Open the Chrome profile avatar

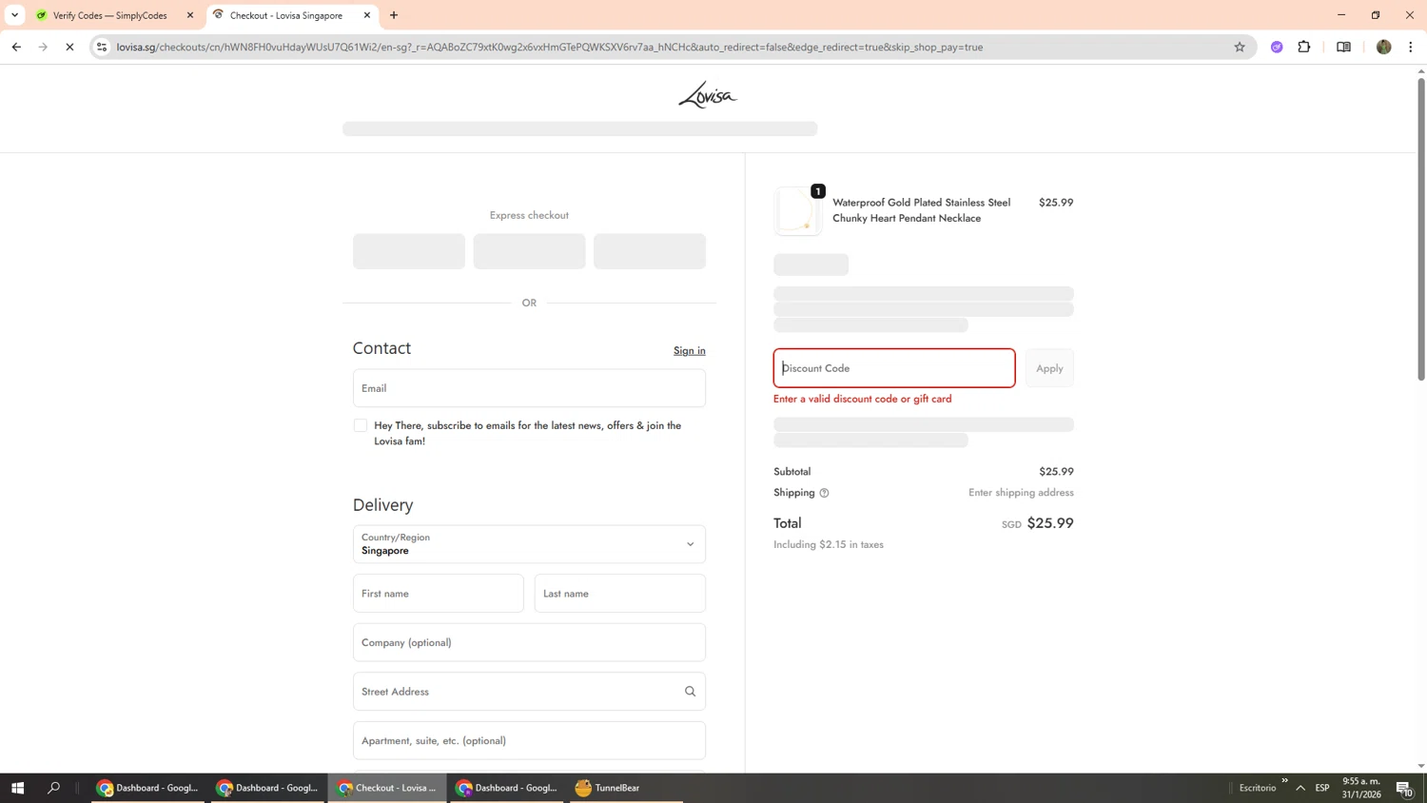(1383, 47)
